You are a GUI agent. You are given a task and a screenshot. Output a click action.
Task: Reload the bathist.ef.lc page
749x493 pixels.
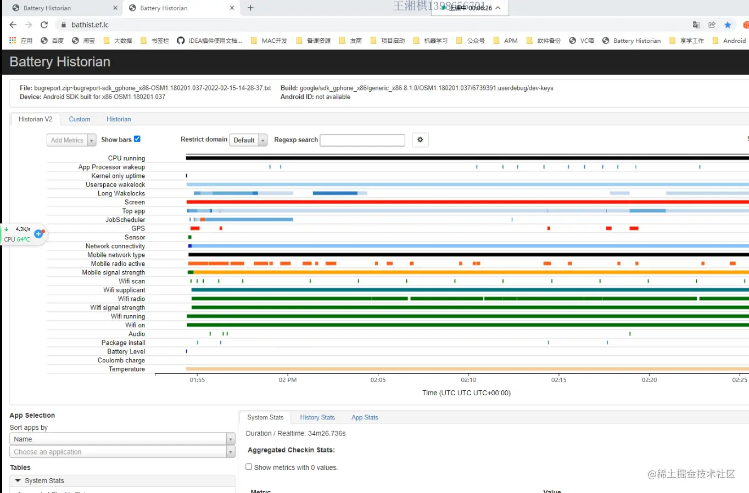coord(44,25)
